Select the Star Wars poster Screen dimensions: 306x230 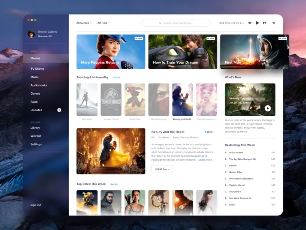tap(87, 100)
